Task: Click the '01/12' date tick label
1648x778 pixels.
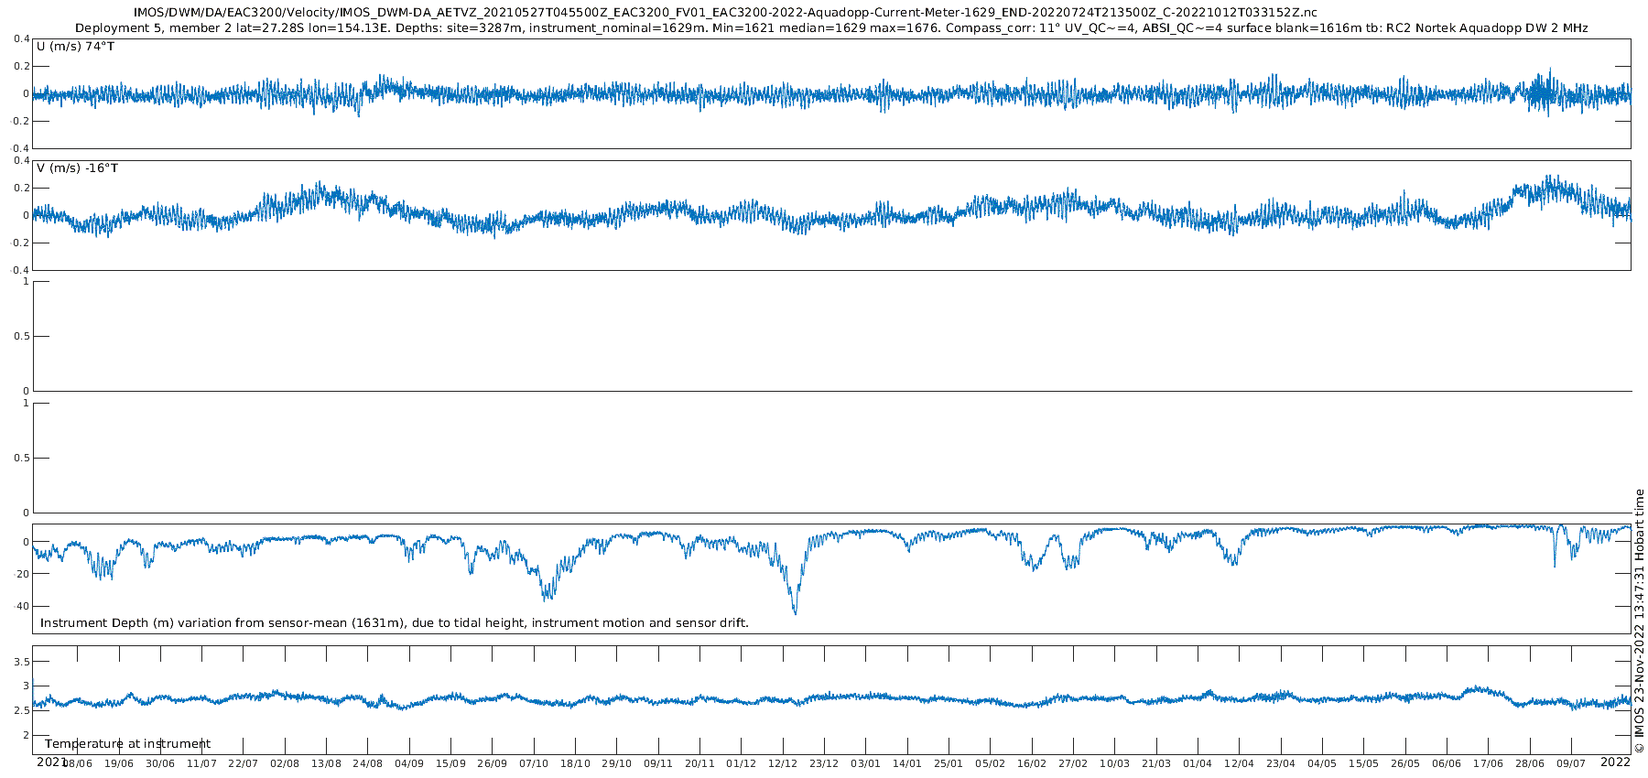Action: [742, 763]
